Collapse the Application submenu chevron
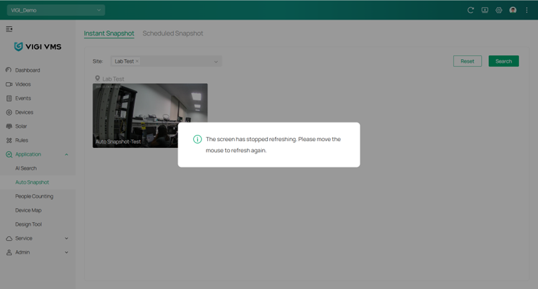 click(x=67, y=154)
